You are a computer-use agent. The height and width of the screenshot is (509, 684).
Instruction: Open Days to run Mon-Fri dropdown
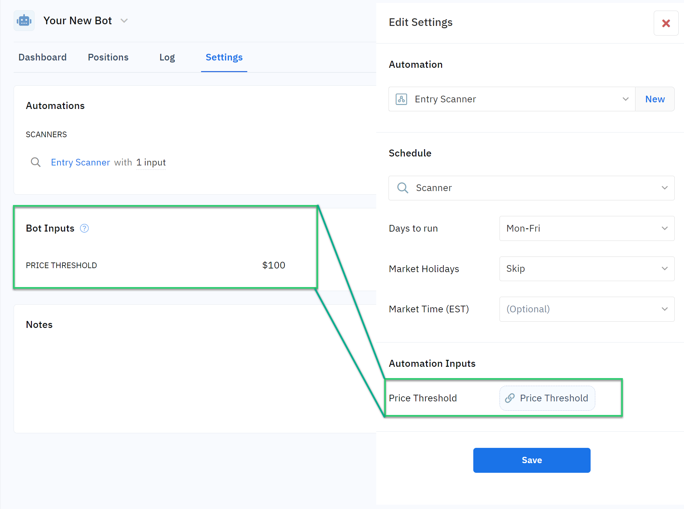click(x=587, y=228)
